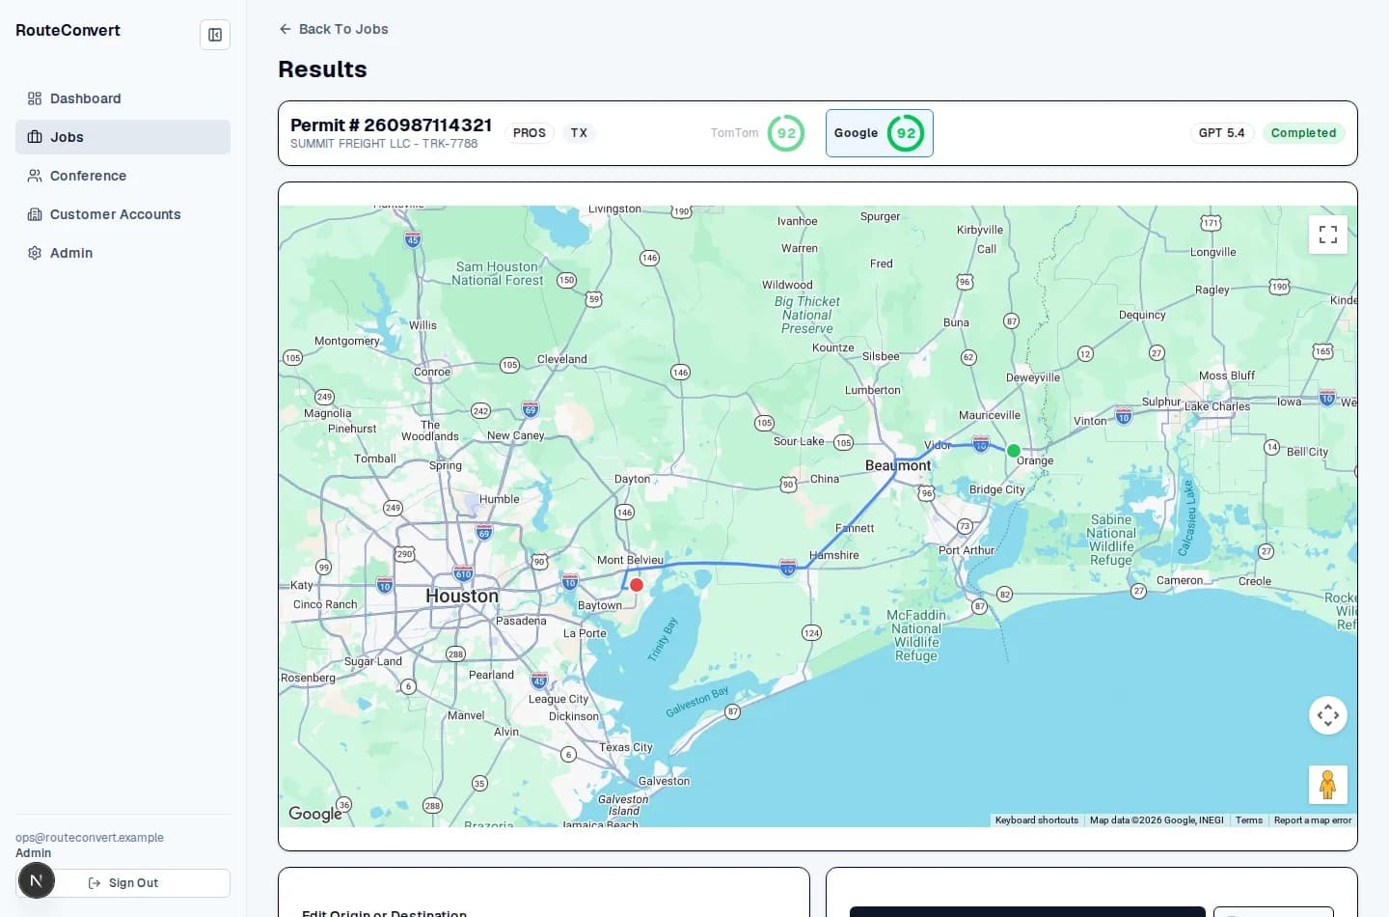Screen dimensions: 1389x917
Task: Click the Houston label on the map
Action: coord(462,597)
